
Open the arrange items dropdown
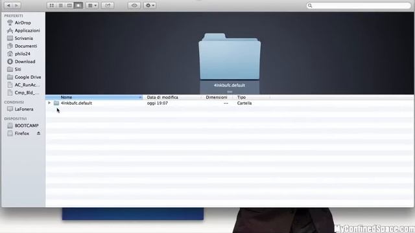92,5
